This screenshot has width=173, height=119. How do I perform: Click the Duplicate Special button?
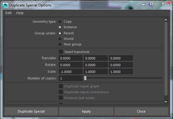pos(31,111)
